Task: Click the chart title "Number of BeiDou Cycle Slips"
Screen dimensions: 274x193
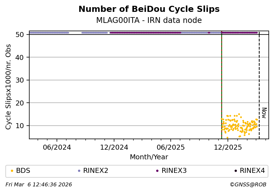Action: click(149, 9)
